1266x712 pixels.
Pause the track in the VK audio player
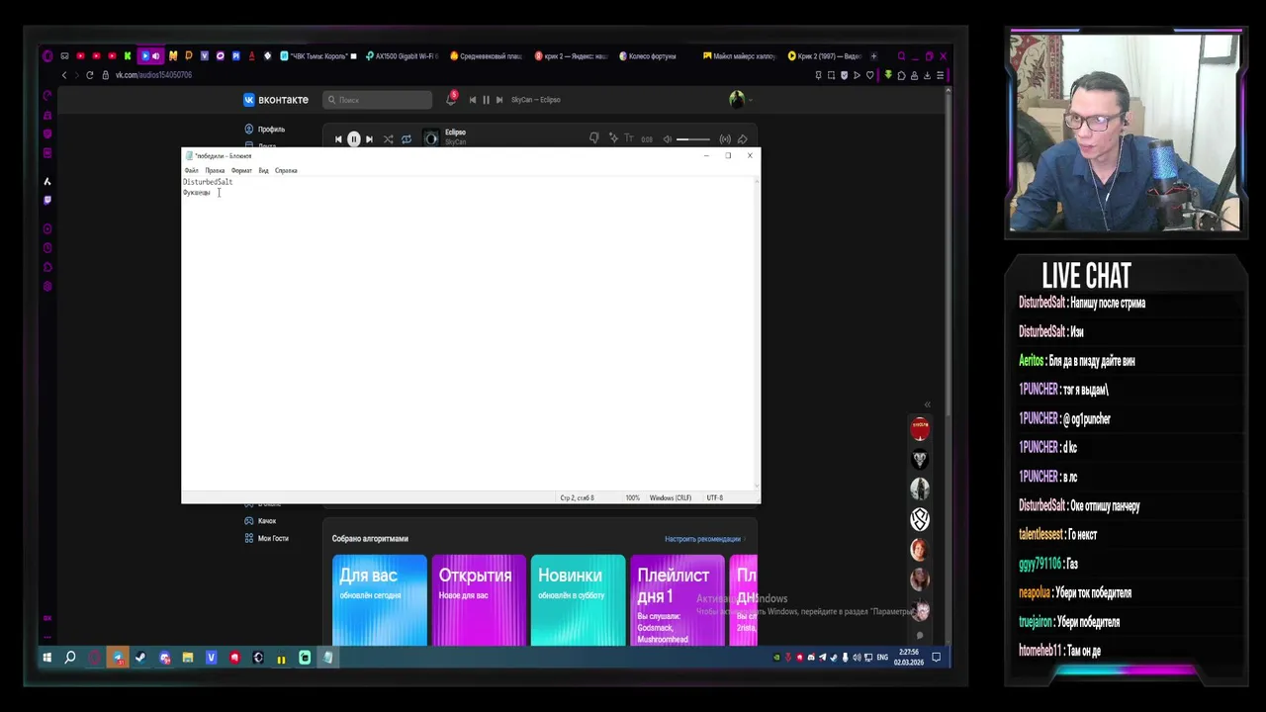(x=353, y=139)
